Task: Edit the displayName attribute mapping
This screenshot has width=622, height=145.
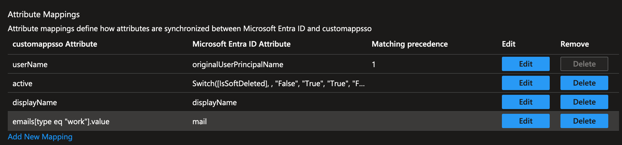Action: [x=526, y=102]
